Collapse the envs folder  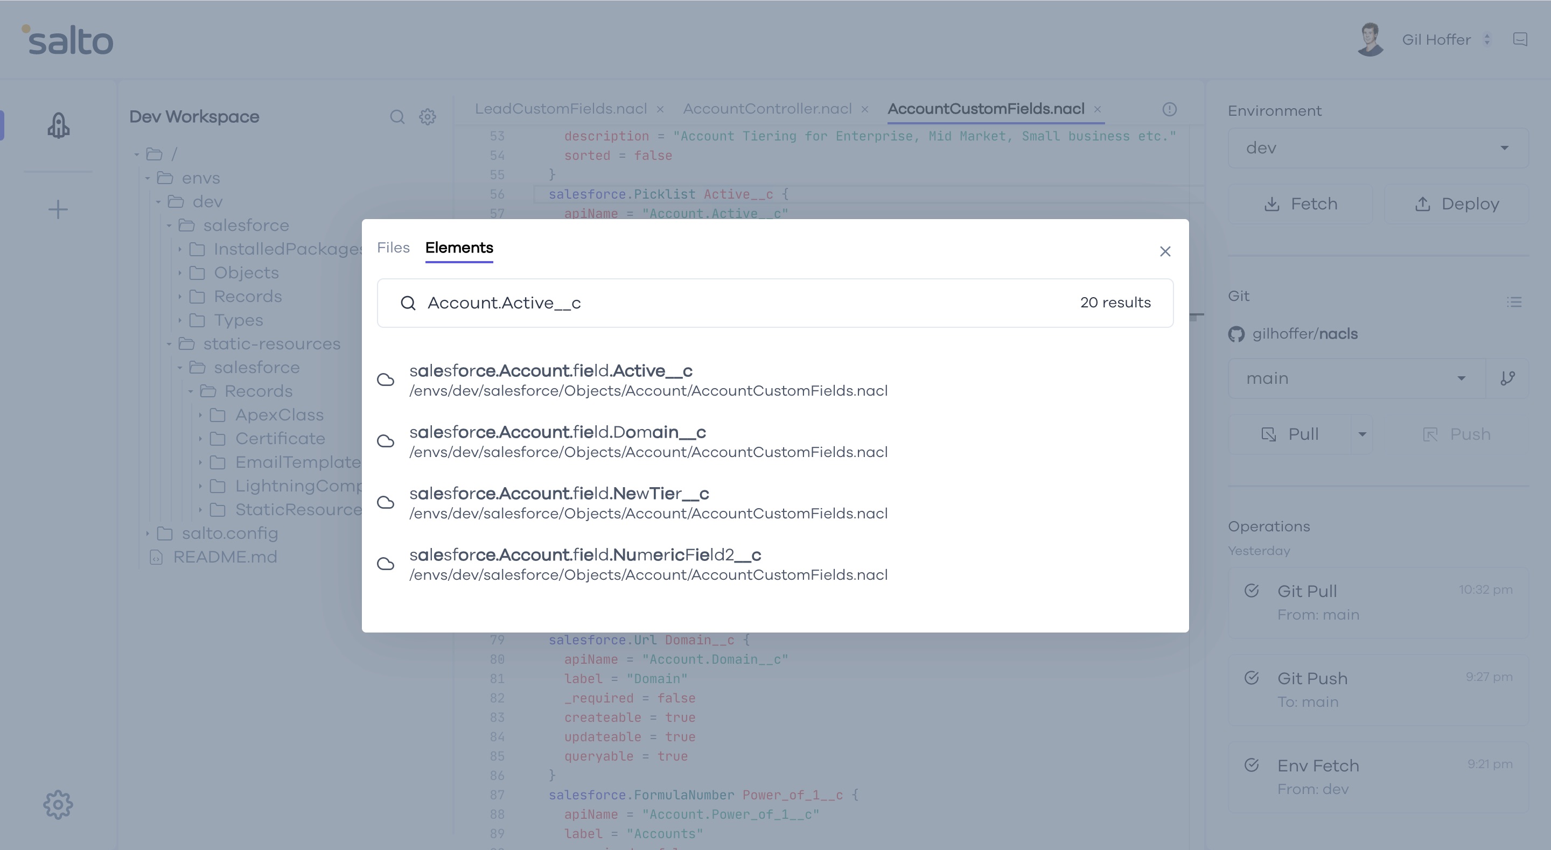(x=147, y=178)
